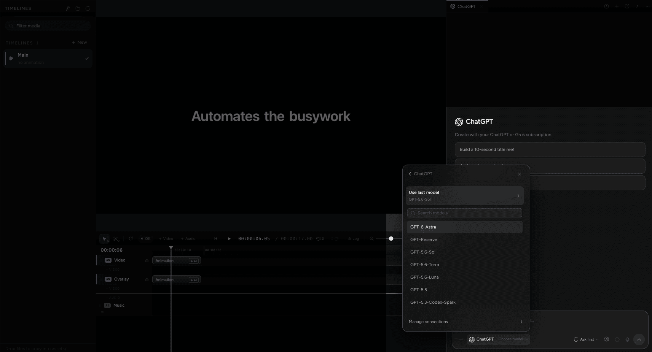The width and height of the screenshot is (652, 352).
Task: Open the Log panel
Action: pos(353,239)
